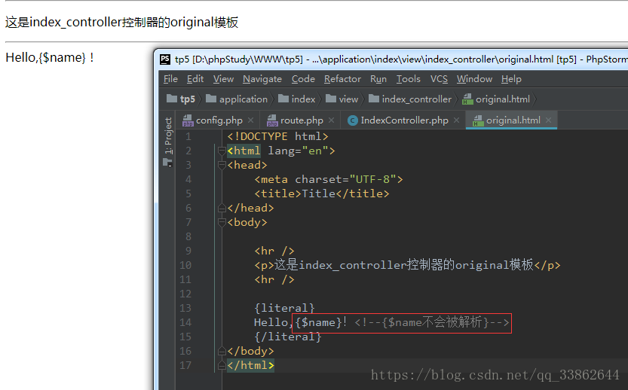
Task: Click the first <hr /> tag on line 9
Action: 274,251
